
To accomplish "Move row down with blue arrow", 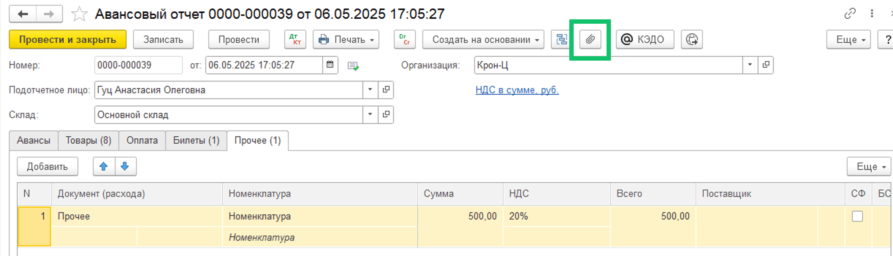I will [125, 167].
